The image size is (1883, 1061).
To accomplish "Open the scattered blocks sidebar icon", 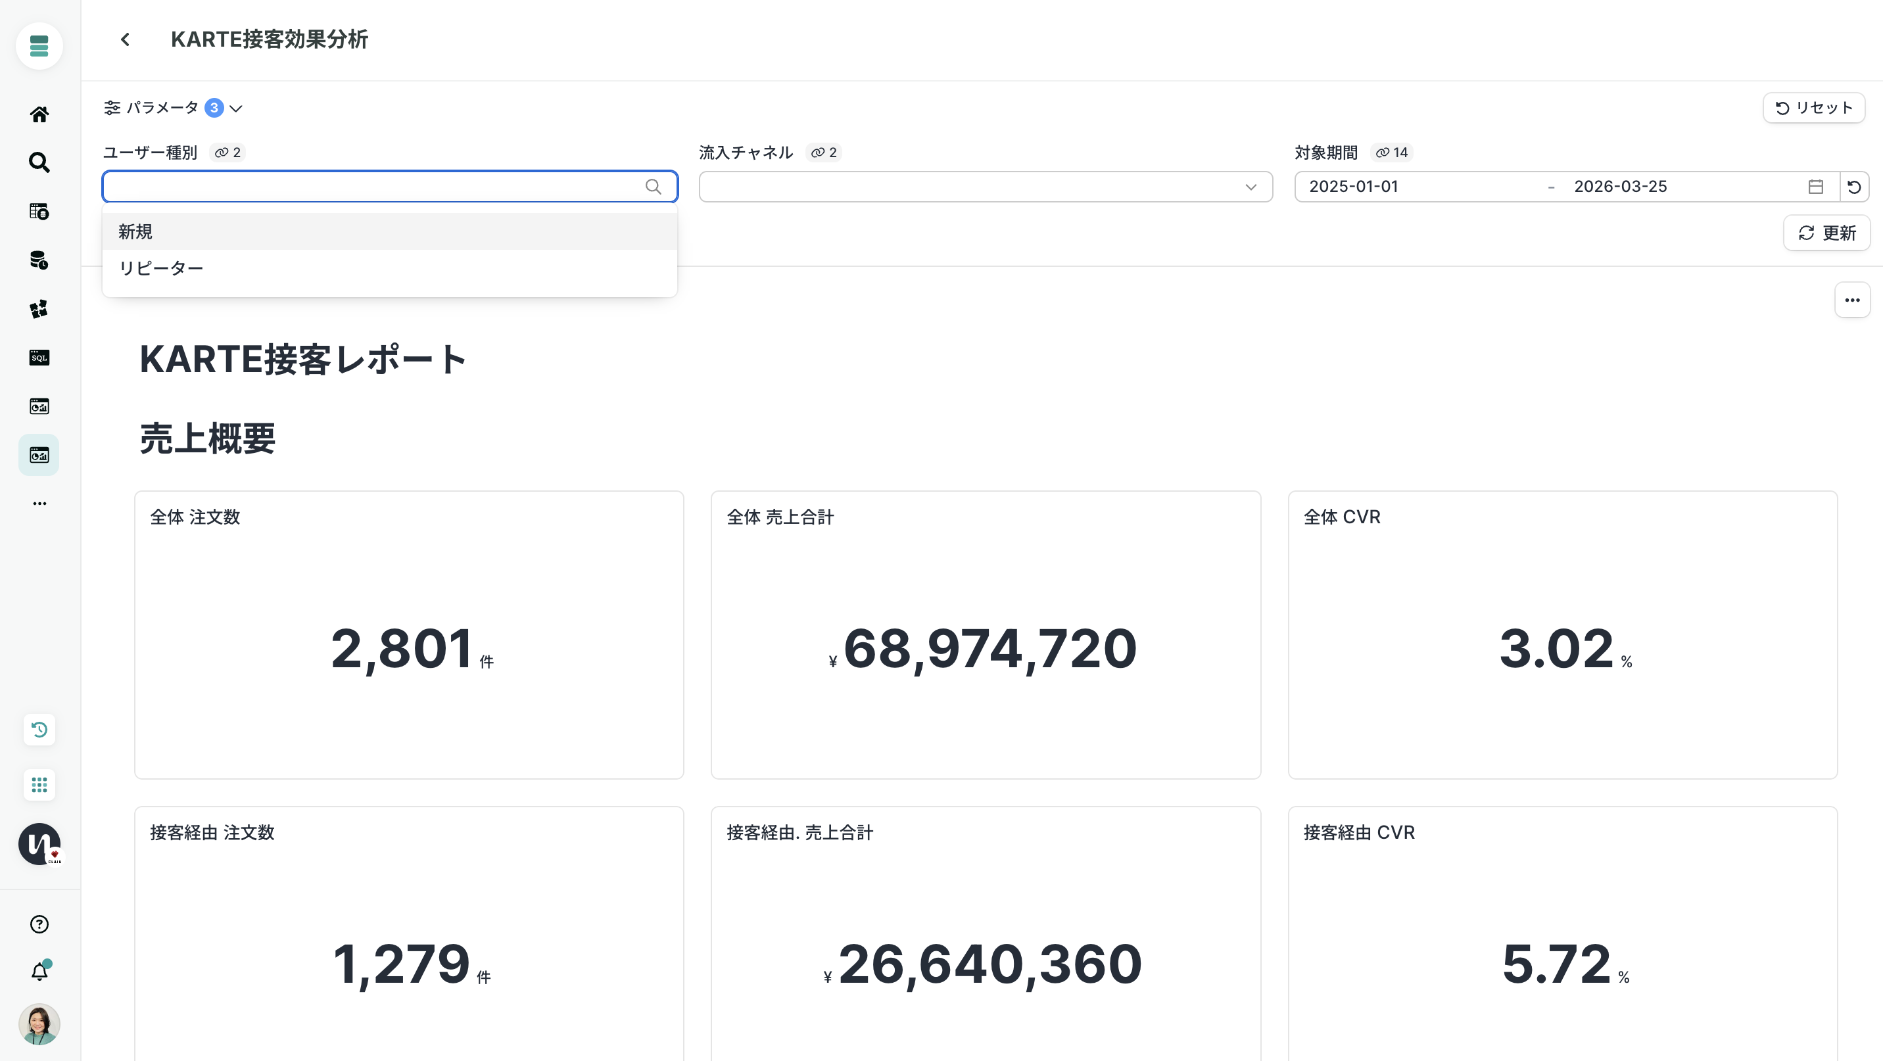I will tap(39, 309).
